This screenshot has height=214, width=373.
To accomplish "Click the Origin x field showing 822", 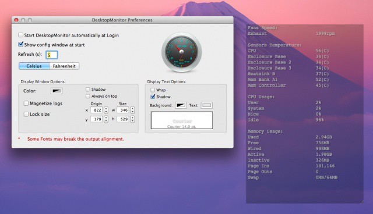I will point(97,110).
